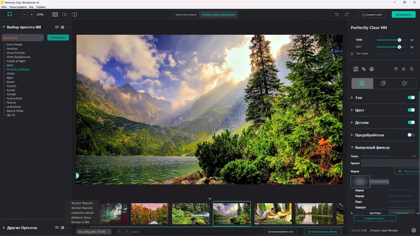
Task: Toggle the Тон switch off
Action: click(411, 98)
